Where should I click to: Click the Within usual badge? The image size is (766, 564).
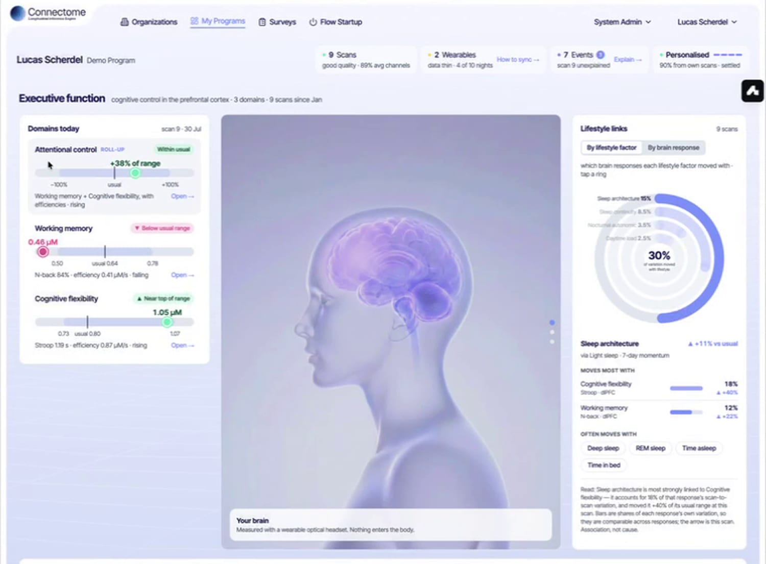(174, 150)
